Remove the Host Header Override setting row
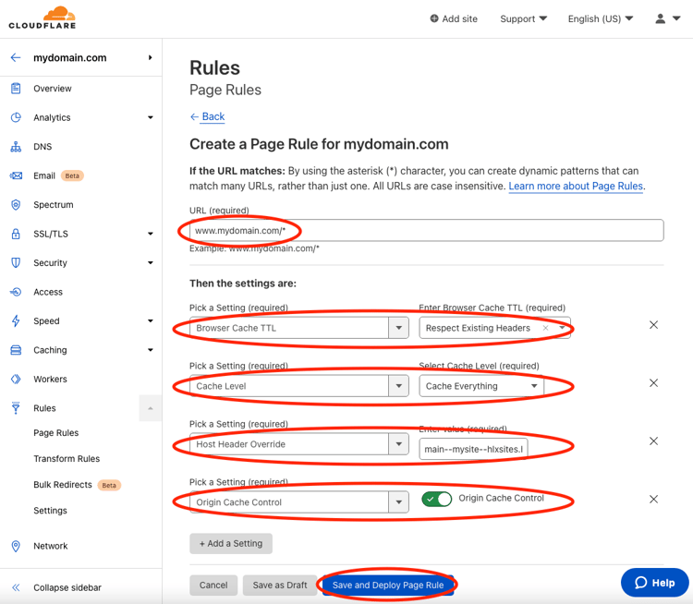 pyautogui.click(x=653, y=441)
